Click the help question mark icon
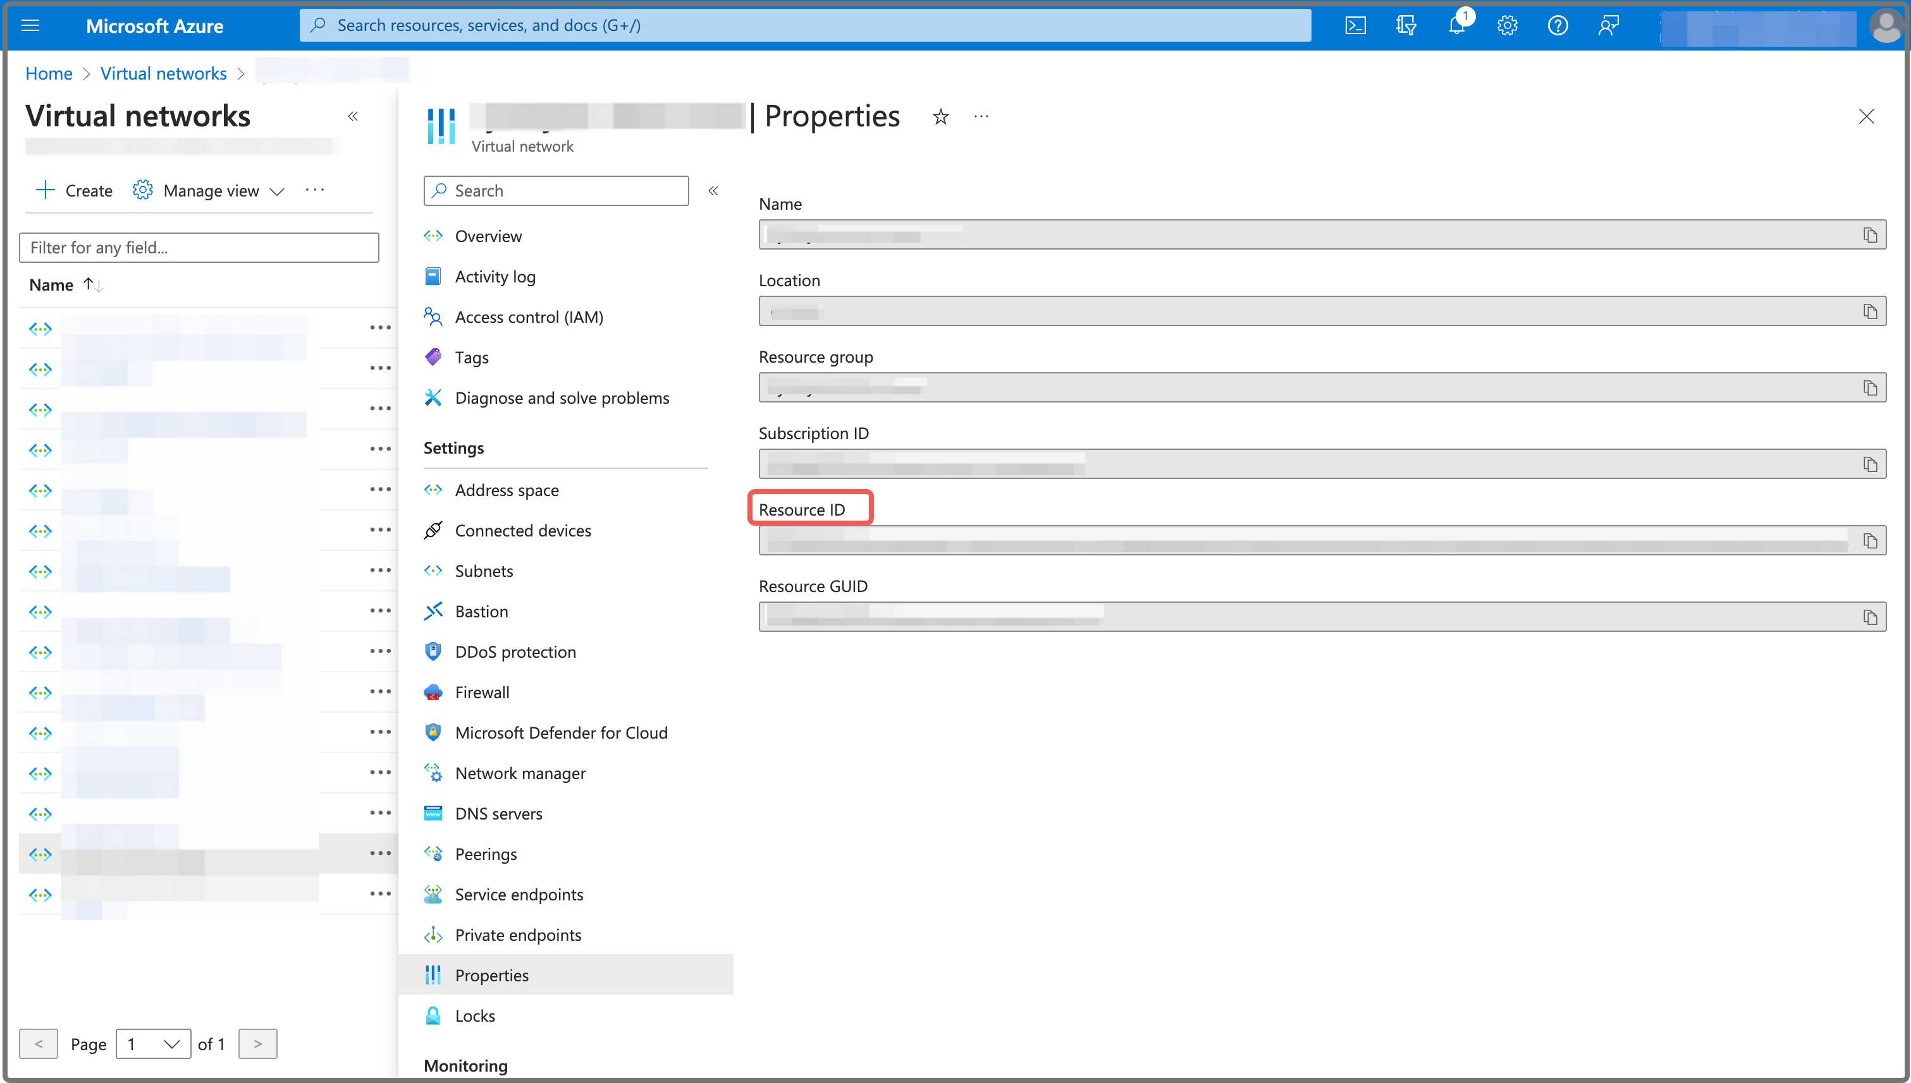Screen dimensions: 1911x1083 [1558, 25]
